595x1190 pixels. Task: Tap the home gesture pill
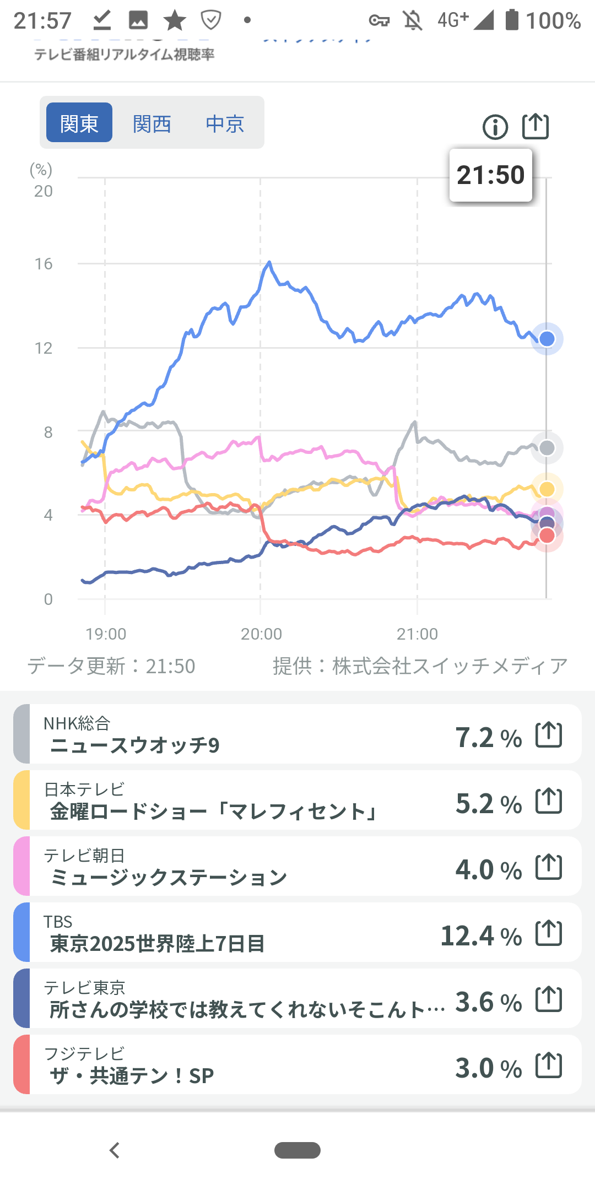[297, 1150]
